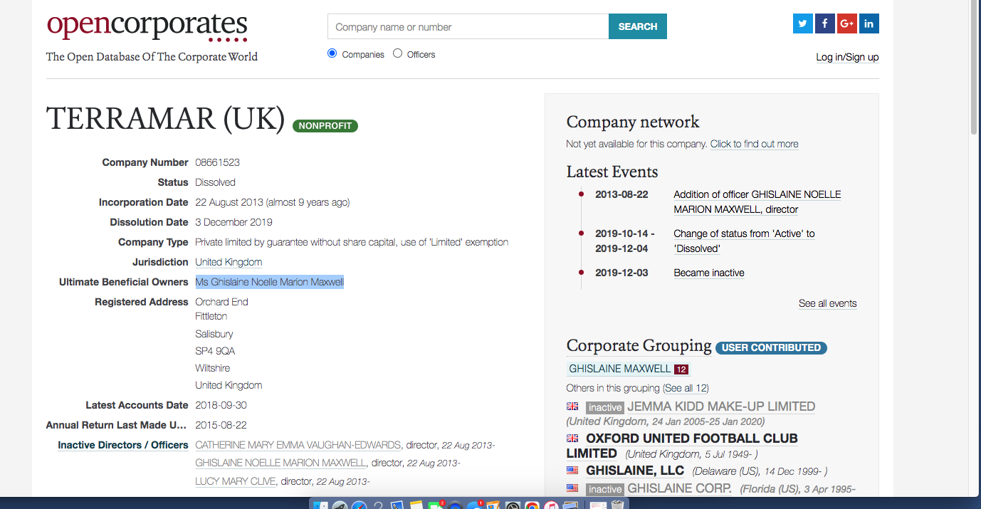
Task: Open 'Addition of officer' 2013-08-22 event
Action: [757, 201]
